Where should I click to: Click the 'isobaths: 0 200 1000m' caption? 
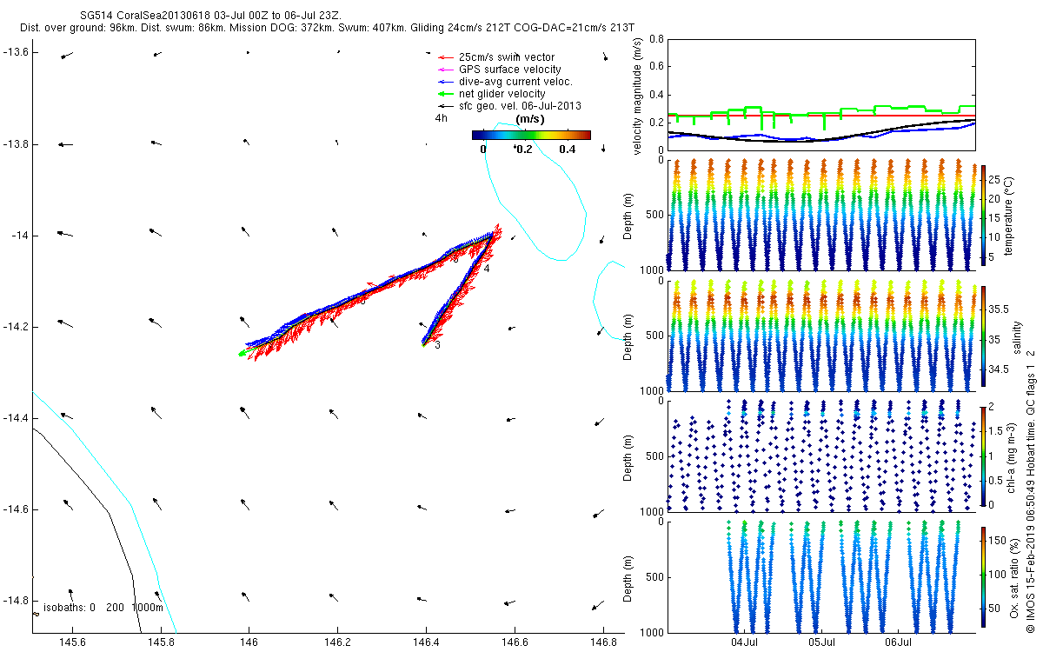click(x=103, y=608)
